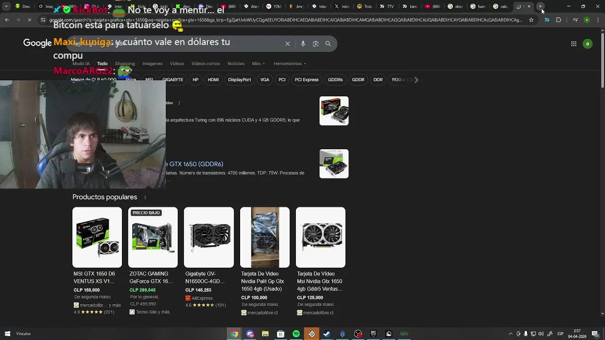This screenshot has width=605, height=340.
Task: Open Spotify from the taskbar
Action: click(296, 334)
